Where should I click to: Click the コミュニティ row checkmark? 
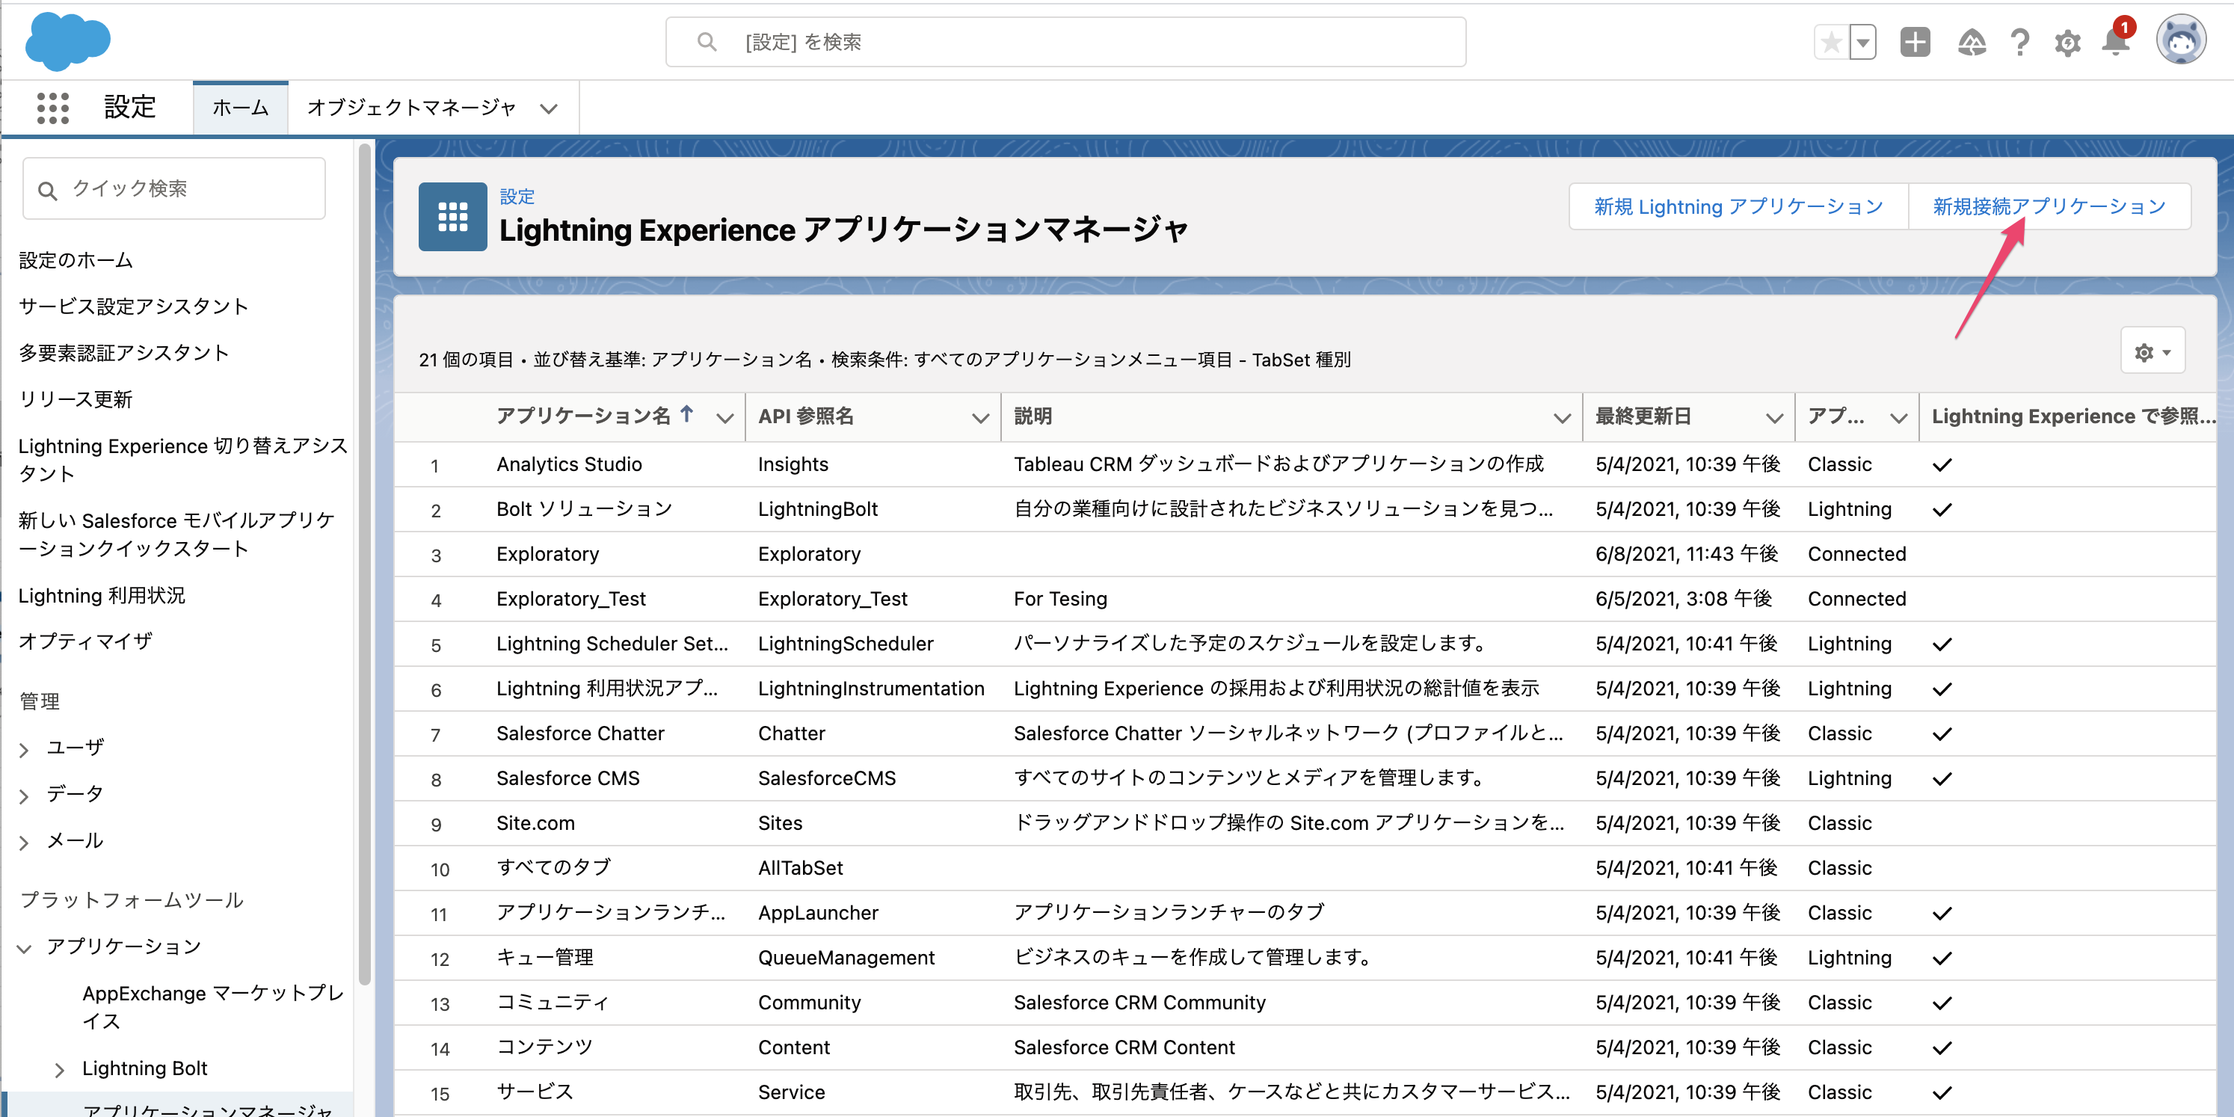[1942, 1003]
